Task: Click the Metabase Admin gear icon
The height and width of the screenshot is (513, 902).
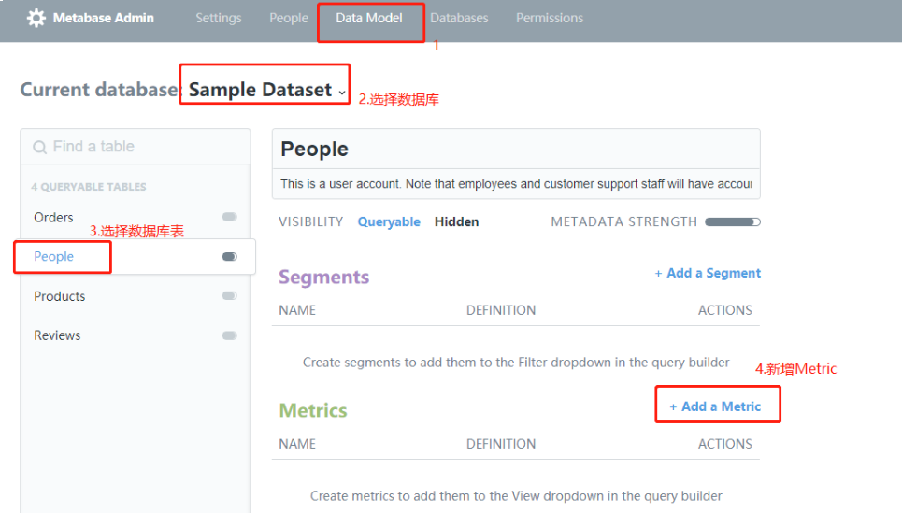Action: point(36,18)
